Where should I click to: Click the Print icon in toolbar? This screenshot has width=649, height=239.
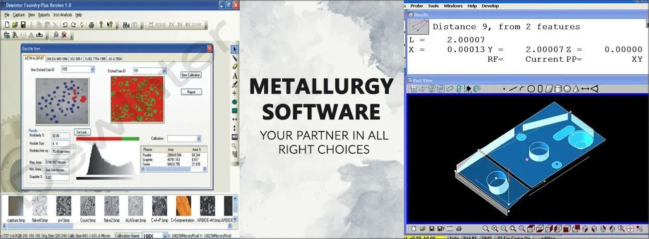91,24
